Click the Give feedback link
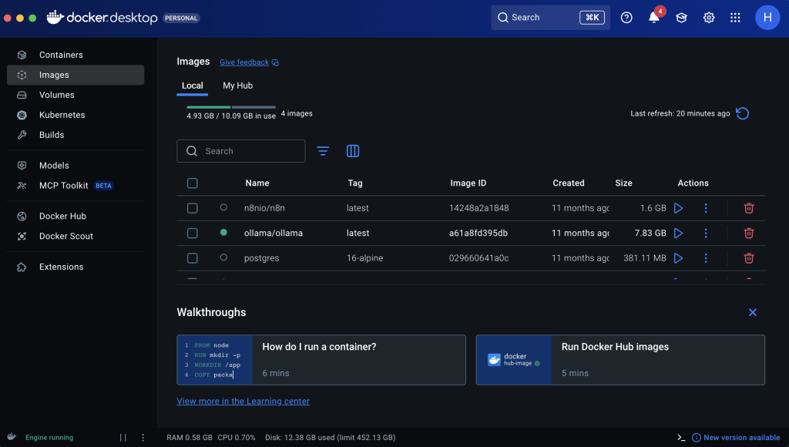Screen dimensions: 789x447 pos(249,62)
